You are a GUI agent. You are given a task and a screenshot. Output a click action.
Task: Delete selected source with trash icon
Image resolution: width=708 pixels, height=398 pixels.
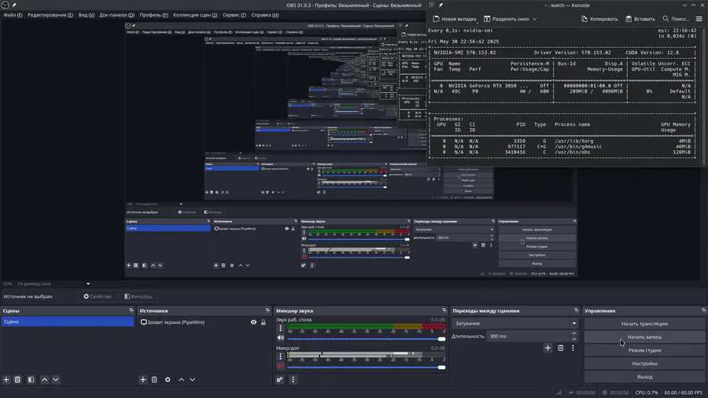click(154, 379)
